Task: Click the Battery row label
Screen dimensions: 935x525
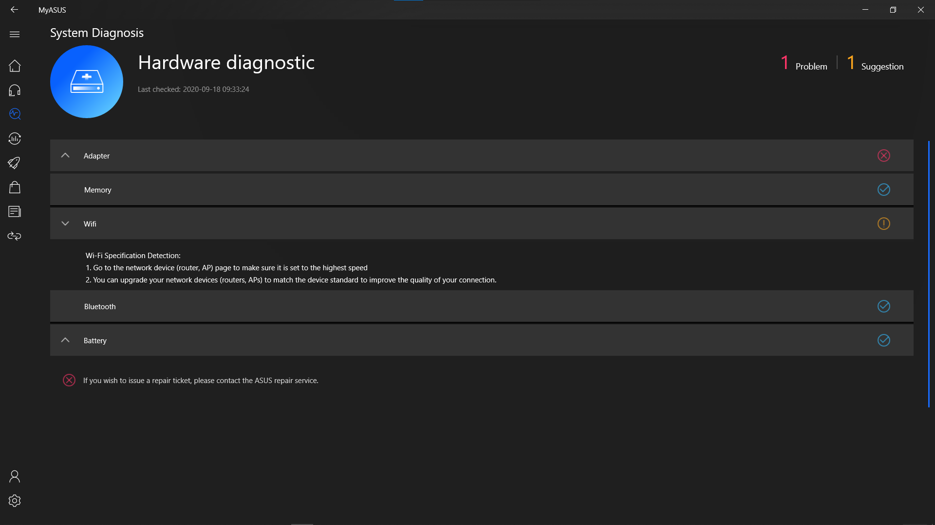Action: [x=95, y=341]
